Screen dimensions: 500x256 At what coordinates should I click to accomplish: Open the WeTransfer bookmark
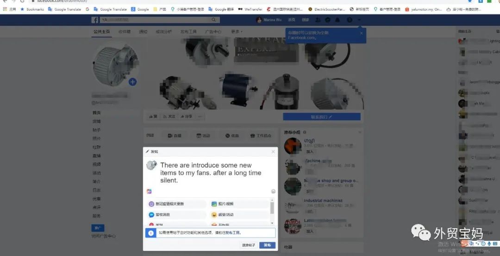(250, 9)
